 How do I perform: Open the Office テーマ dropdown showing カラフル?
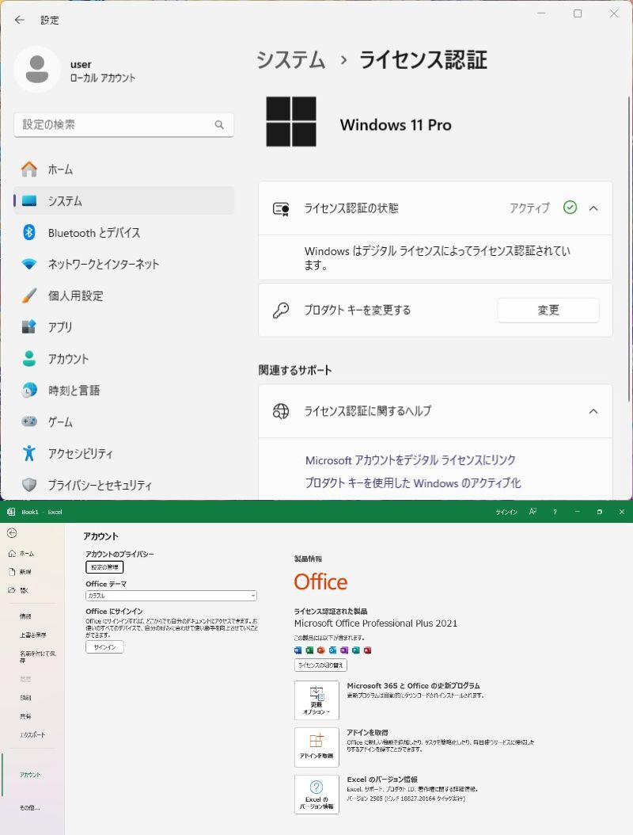click(171, 596)
